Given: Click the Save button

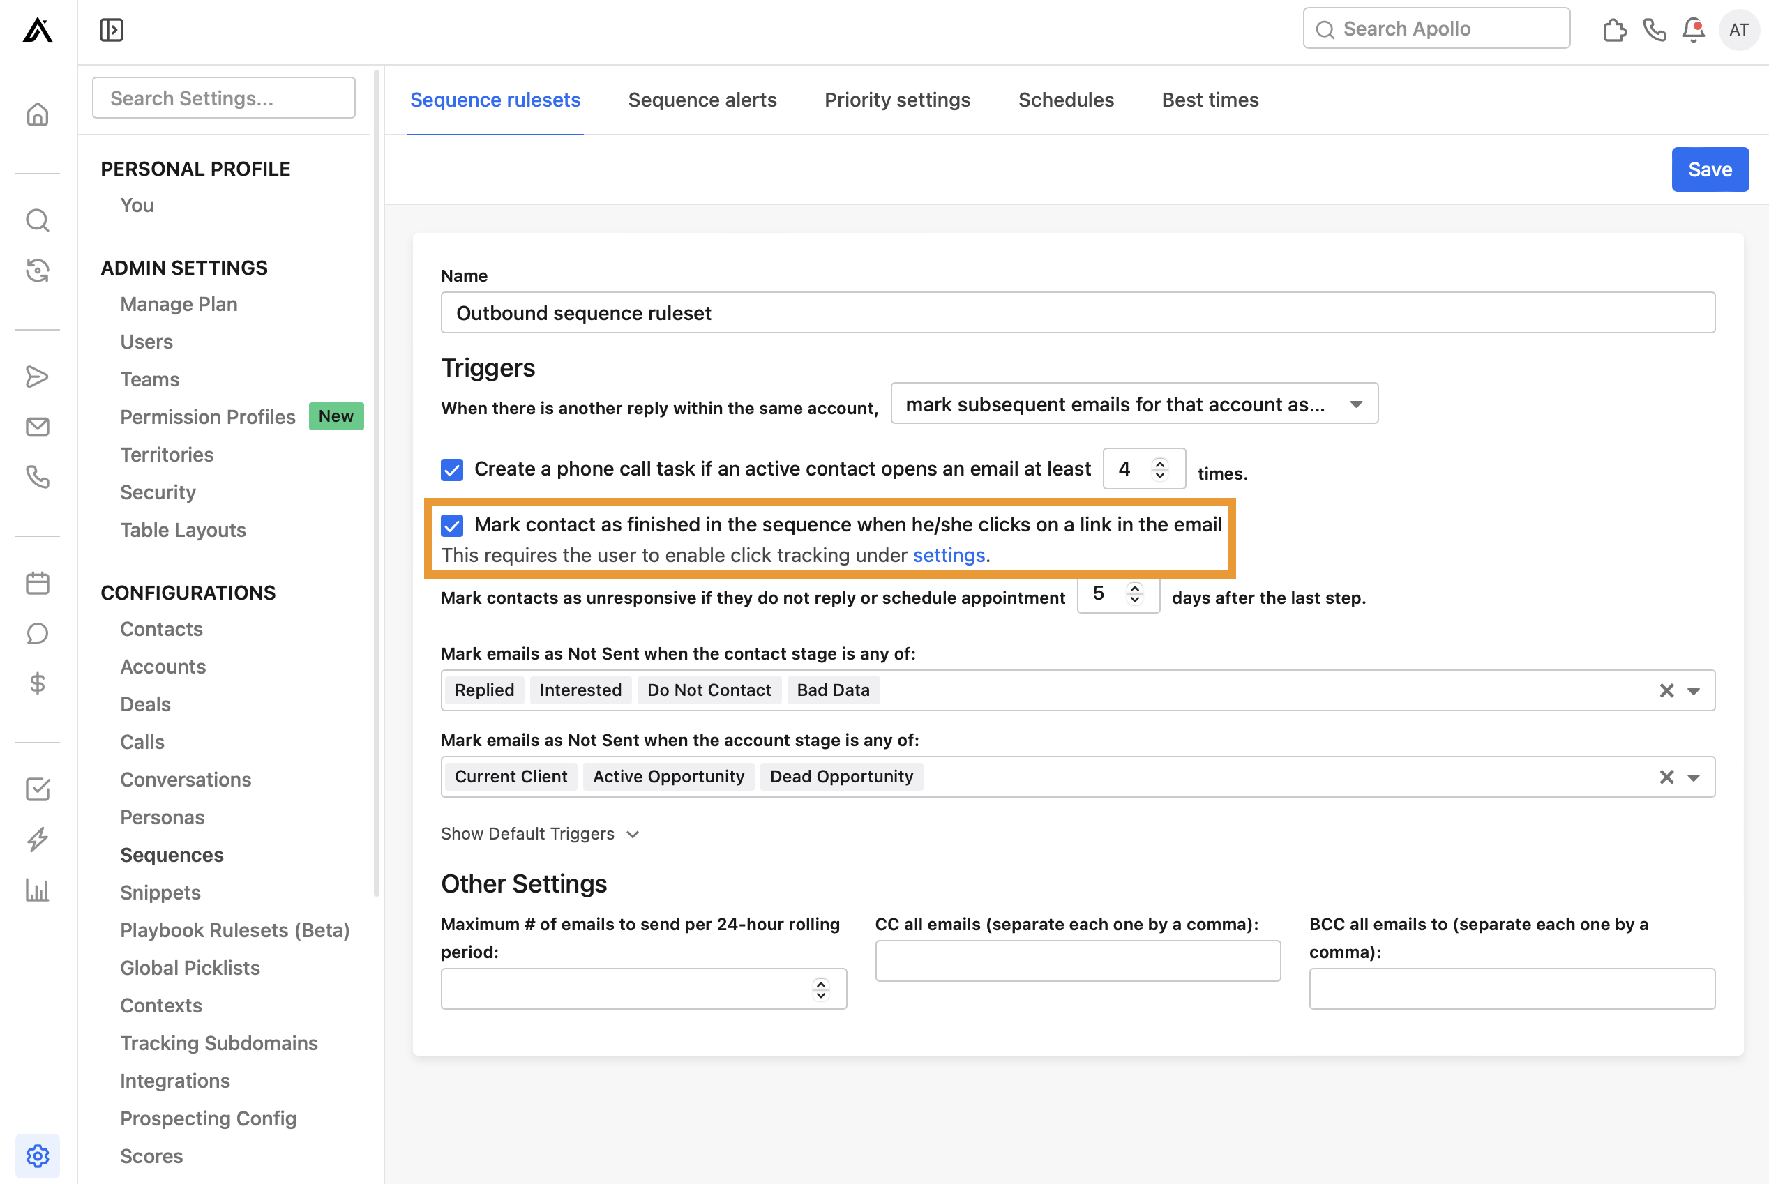Looking at the screenshot, I should coord(1710,169).
